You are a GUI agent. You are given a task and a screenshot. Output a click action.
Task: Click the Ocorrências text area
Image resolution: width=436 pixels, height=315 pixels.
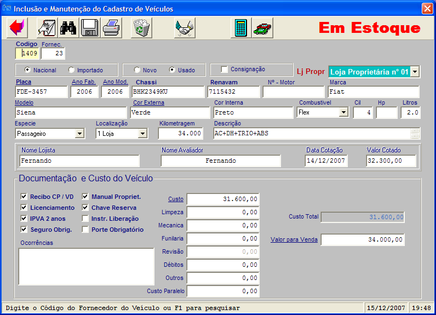click(x=86, y=267)
